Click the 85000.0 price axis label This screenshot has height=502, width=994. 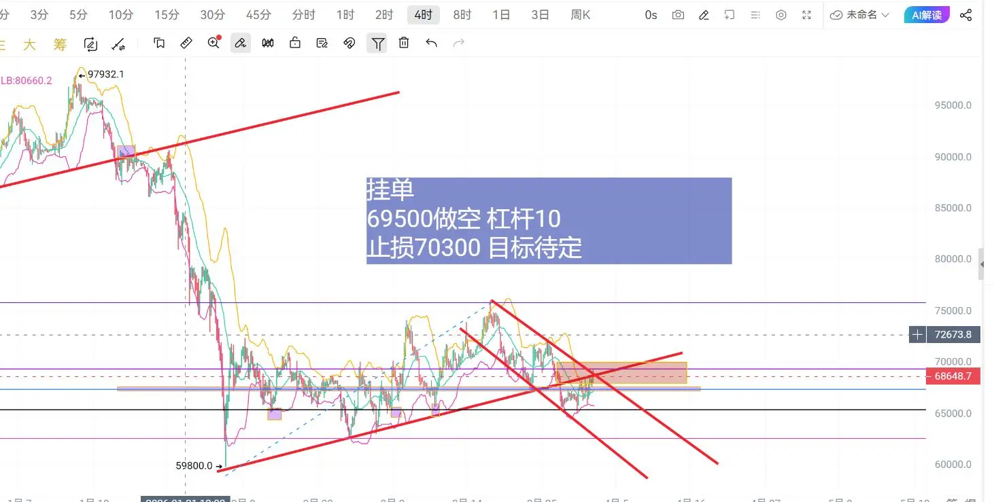953,208
